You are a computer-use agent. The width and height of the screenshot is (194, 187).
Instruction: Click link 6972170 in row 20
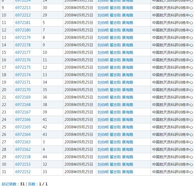point(23,90)
